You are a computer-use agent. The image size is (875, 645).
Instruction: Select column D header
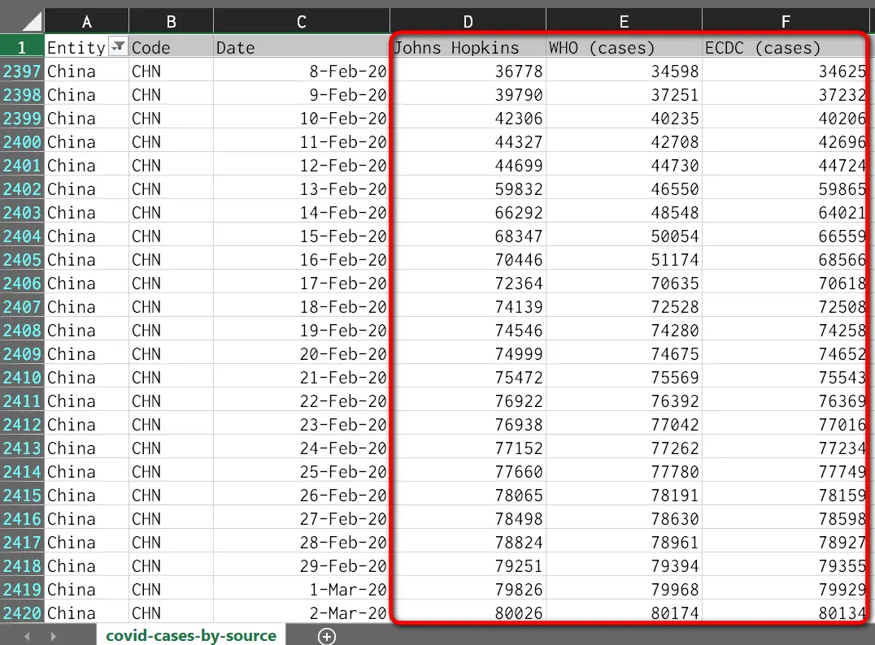468,21
